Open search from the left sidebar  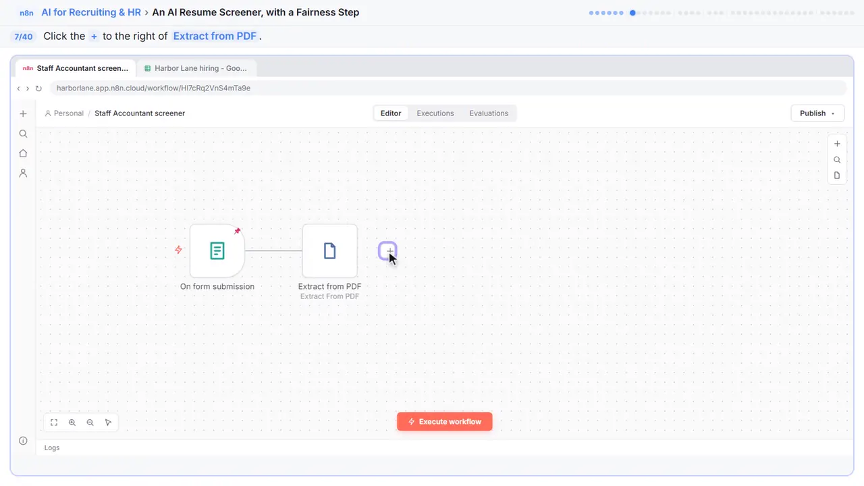(x=23, y=134)
